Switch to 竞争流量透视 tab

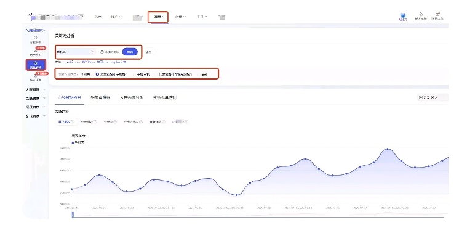point(165,97)
